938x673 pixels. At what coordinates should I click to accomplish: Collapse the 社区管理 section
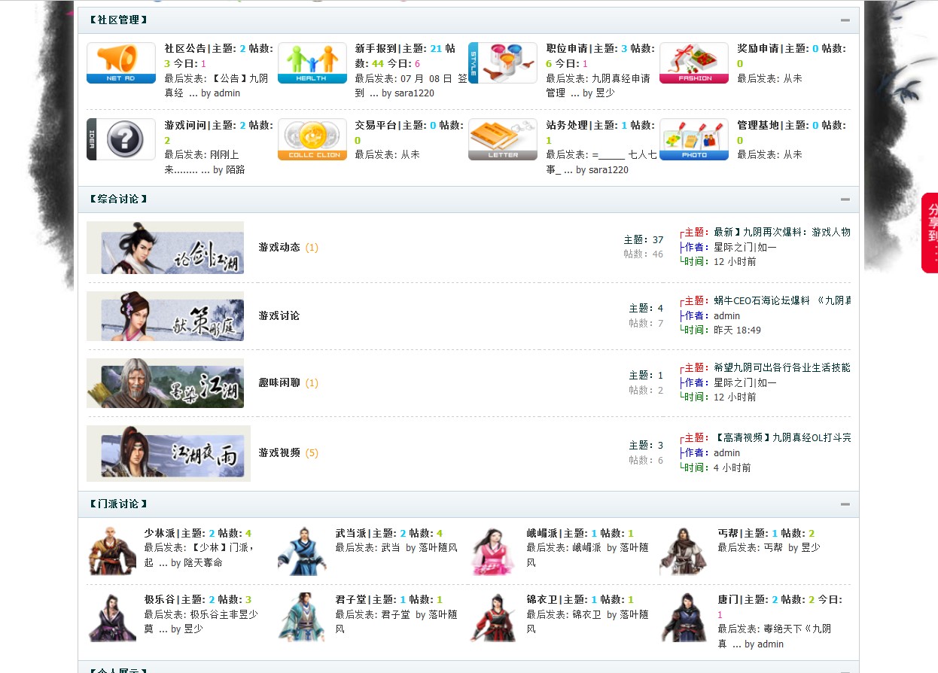pos(845,20)
